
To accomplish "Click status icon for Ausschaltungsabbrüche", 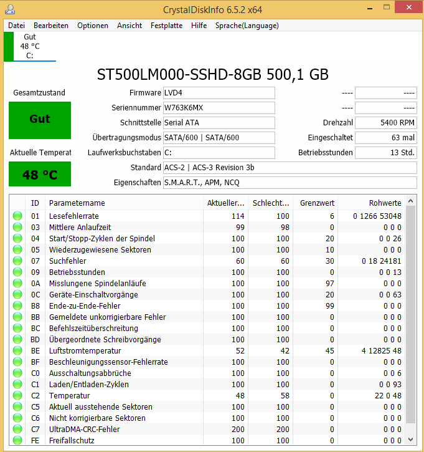I will tap(17, 373).
